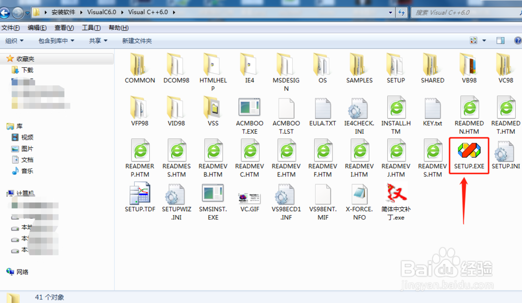Screen dimensions: 522x303
Task: Select the 简体中文补丁.exe file
Action: click(396, 202)
